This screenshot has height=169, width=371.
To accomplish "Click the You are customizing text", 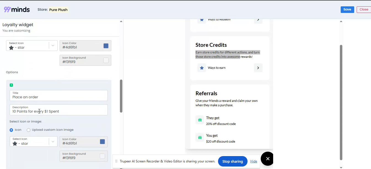I will click(16, 31).
